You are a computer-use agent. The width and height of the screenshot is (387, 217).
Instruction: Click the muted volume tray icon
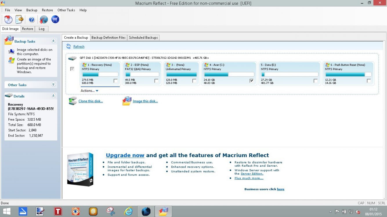358,212
